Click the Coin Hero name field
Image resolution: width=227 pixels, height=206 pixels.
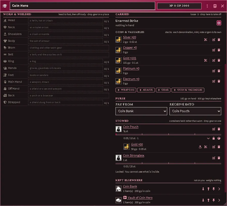tap(82, 6)
